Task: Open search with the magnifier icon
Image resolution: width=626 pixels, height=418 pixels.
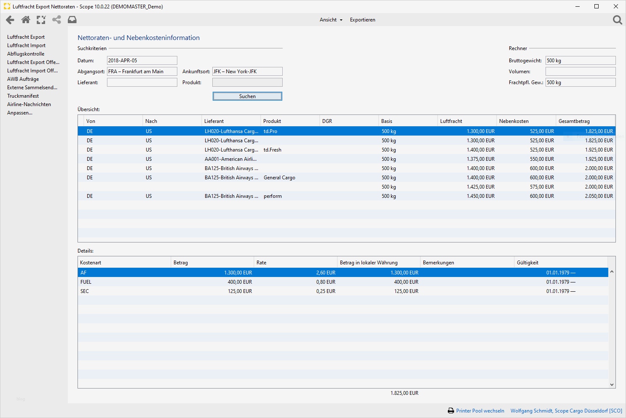Action: (x=617, y=20)
